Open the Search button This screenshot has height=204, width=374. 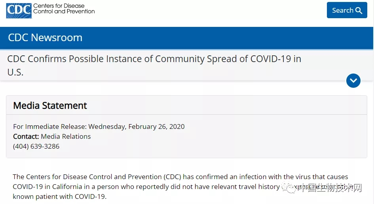347,10
